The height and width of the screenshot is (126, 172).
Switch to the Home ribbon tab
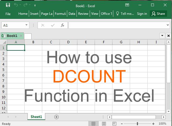(23, 14)
